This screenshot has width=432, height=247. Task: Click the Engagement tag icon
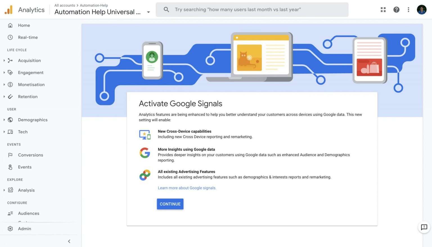pos(10,72)
